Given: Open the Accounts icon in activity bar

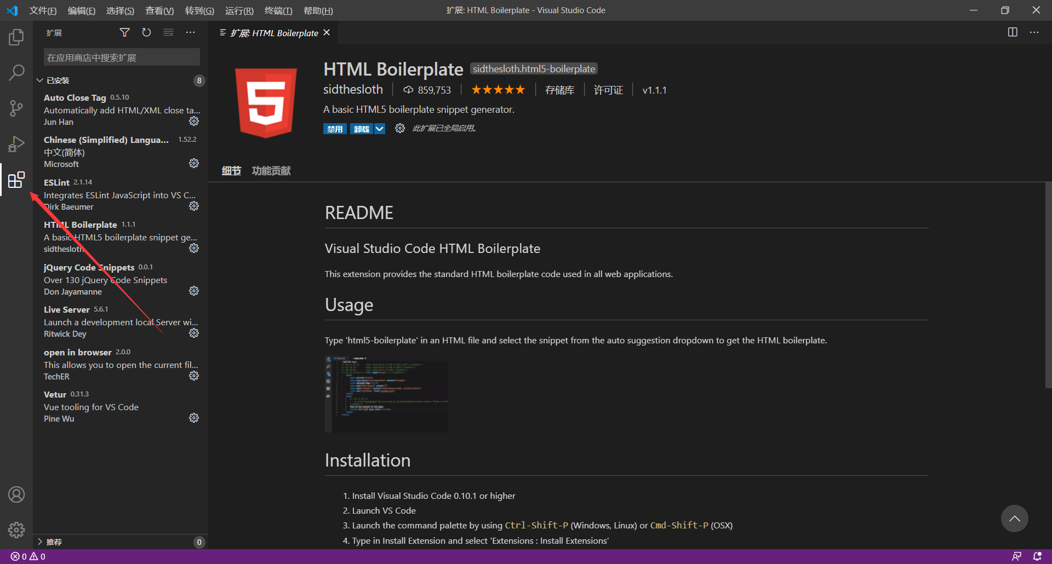Looking at the screenshot, I should tap(16, 494).
